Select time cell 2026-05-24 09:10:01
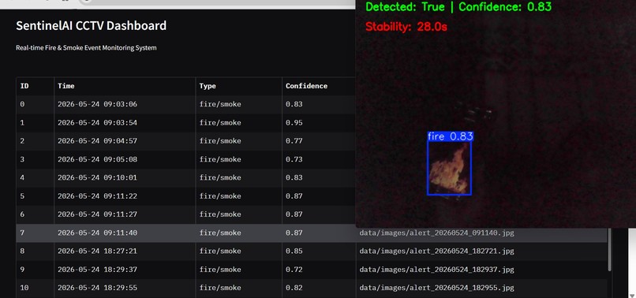Screen dimensions: 636x298 click(x=125, y=177)
